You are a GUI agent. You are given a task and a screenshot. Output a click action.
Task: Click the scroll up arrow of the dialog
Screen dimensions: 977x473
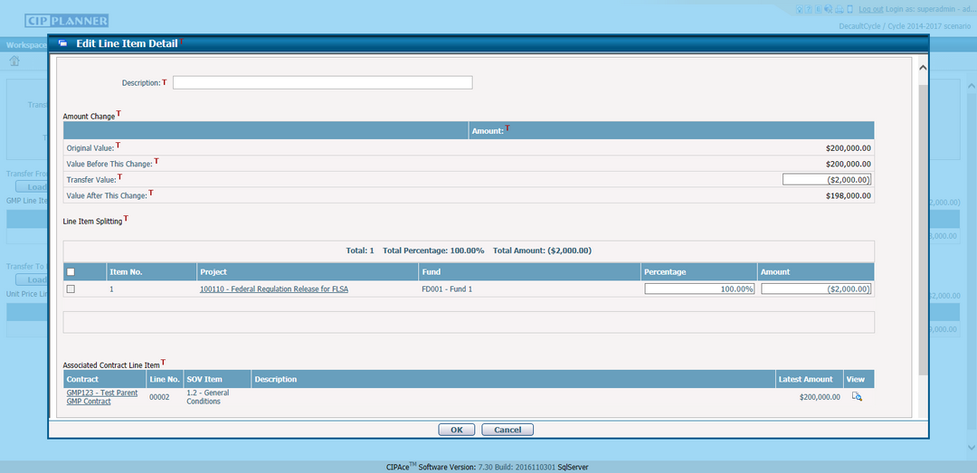(923, 68)
